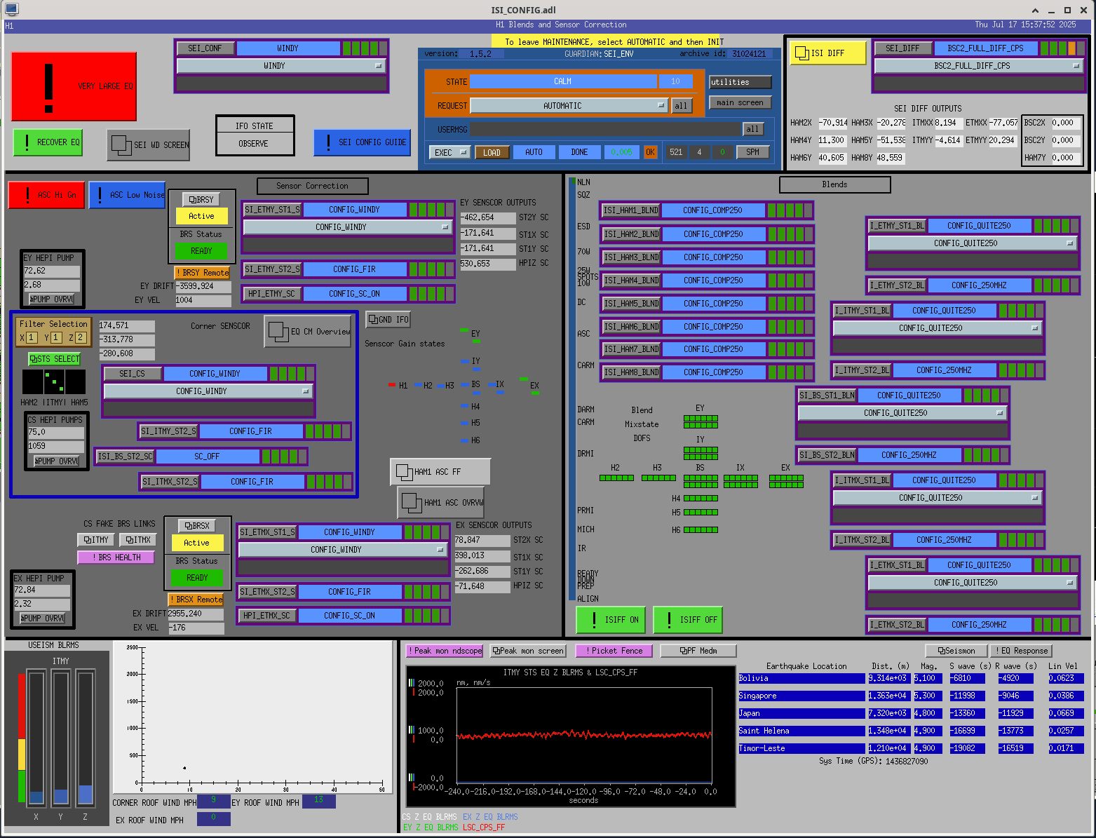Image resolution: width=1096 pixels, height=838 pixels.
Task: Open the SEI_DIFF BSC2_FULL_DIFF_CPS dropdown
Action: pyautogui.click(x=978, y=66)
